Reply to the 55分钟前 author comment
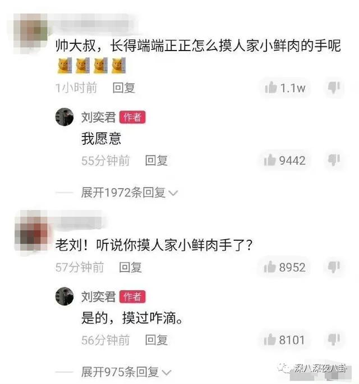Viewport: 359px width, 384px height. click(156, 161)
